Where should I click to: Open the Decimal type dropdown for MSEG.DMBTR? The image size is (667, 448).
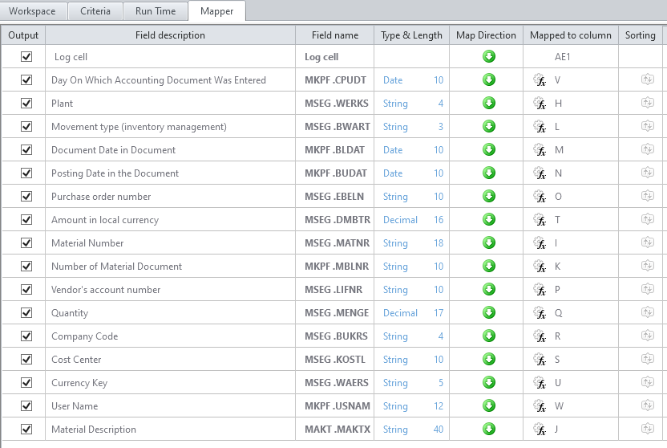(x=400, y=220)
